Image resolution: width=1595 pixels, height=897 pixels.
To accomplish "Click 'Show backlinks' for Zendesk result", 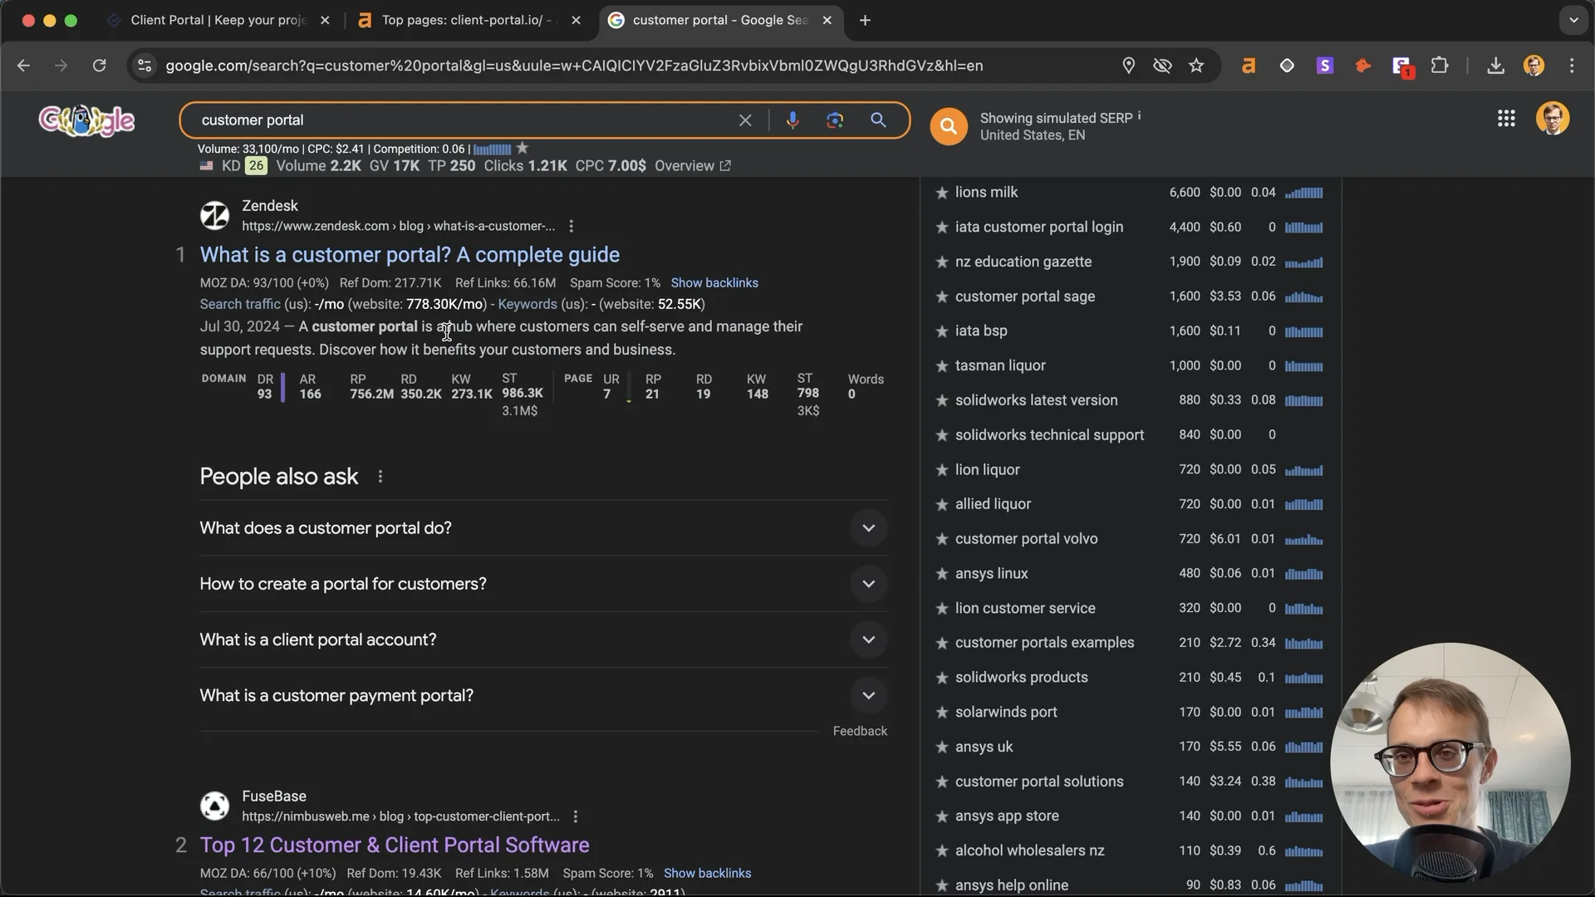I will point(714,283).
